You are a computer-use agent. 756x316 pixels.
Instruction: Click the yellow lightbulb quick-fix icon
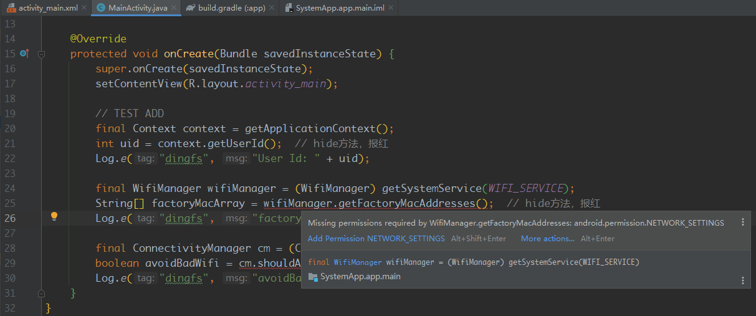coord(54,216)
